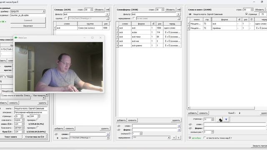Adjust строк stepper in Словоформы panel
The image size is (267, 150).
point(163,10)
